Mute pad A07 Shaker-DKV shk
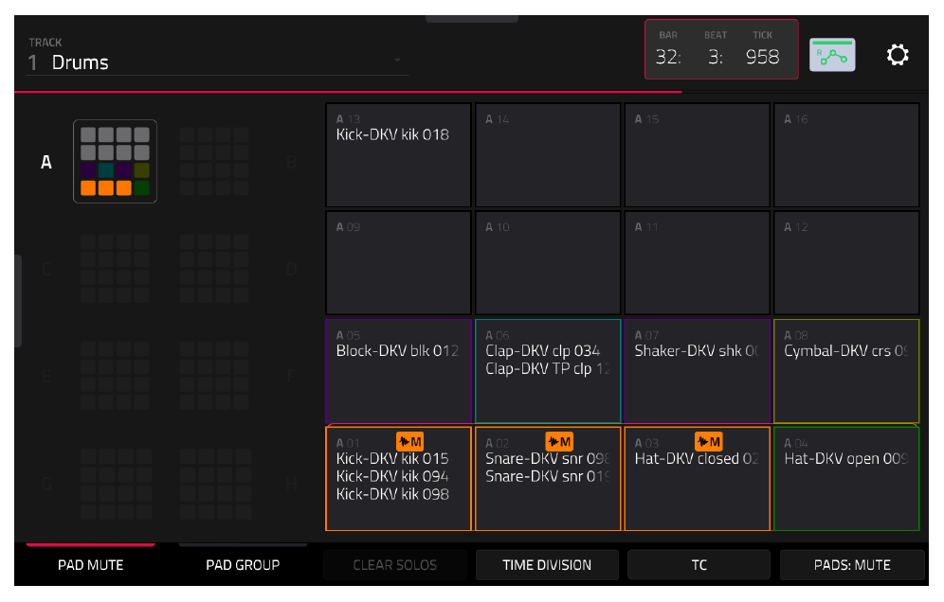The width and height of the screenshot is (944, 602). 698,371
